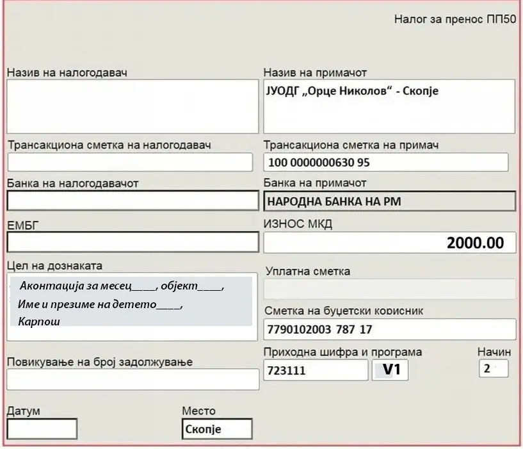Click the Банка на налогодавачот input

pyautogui.click(x=133, y=200)
